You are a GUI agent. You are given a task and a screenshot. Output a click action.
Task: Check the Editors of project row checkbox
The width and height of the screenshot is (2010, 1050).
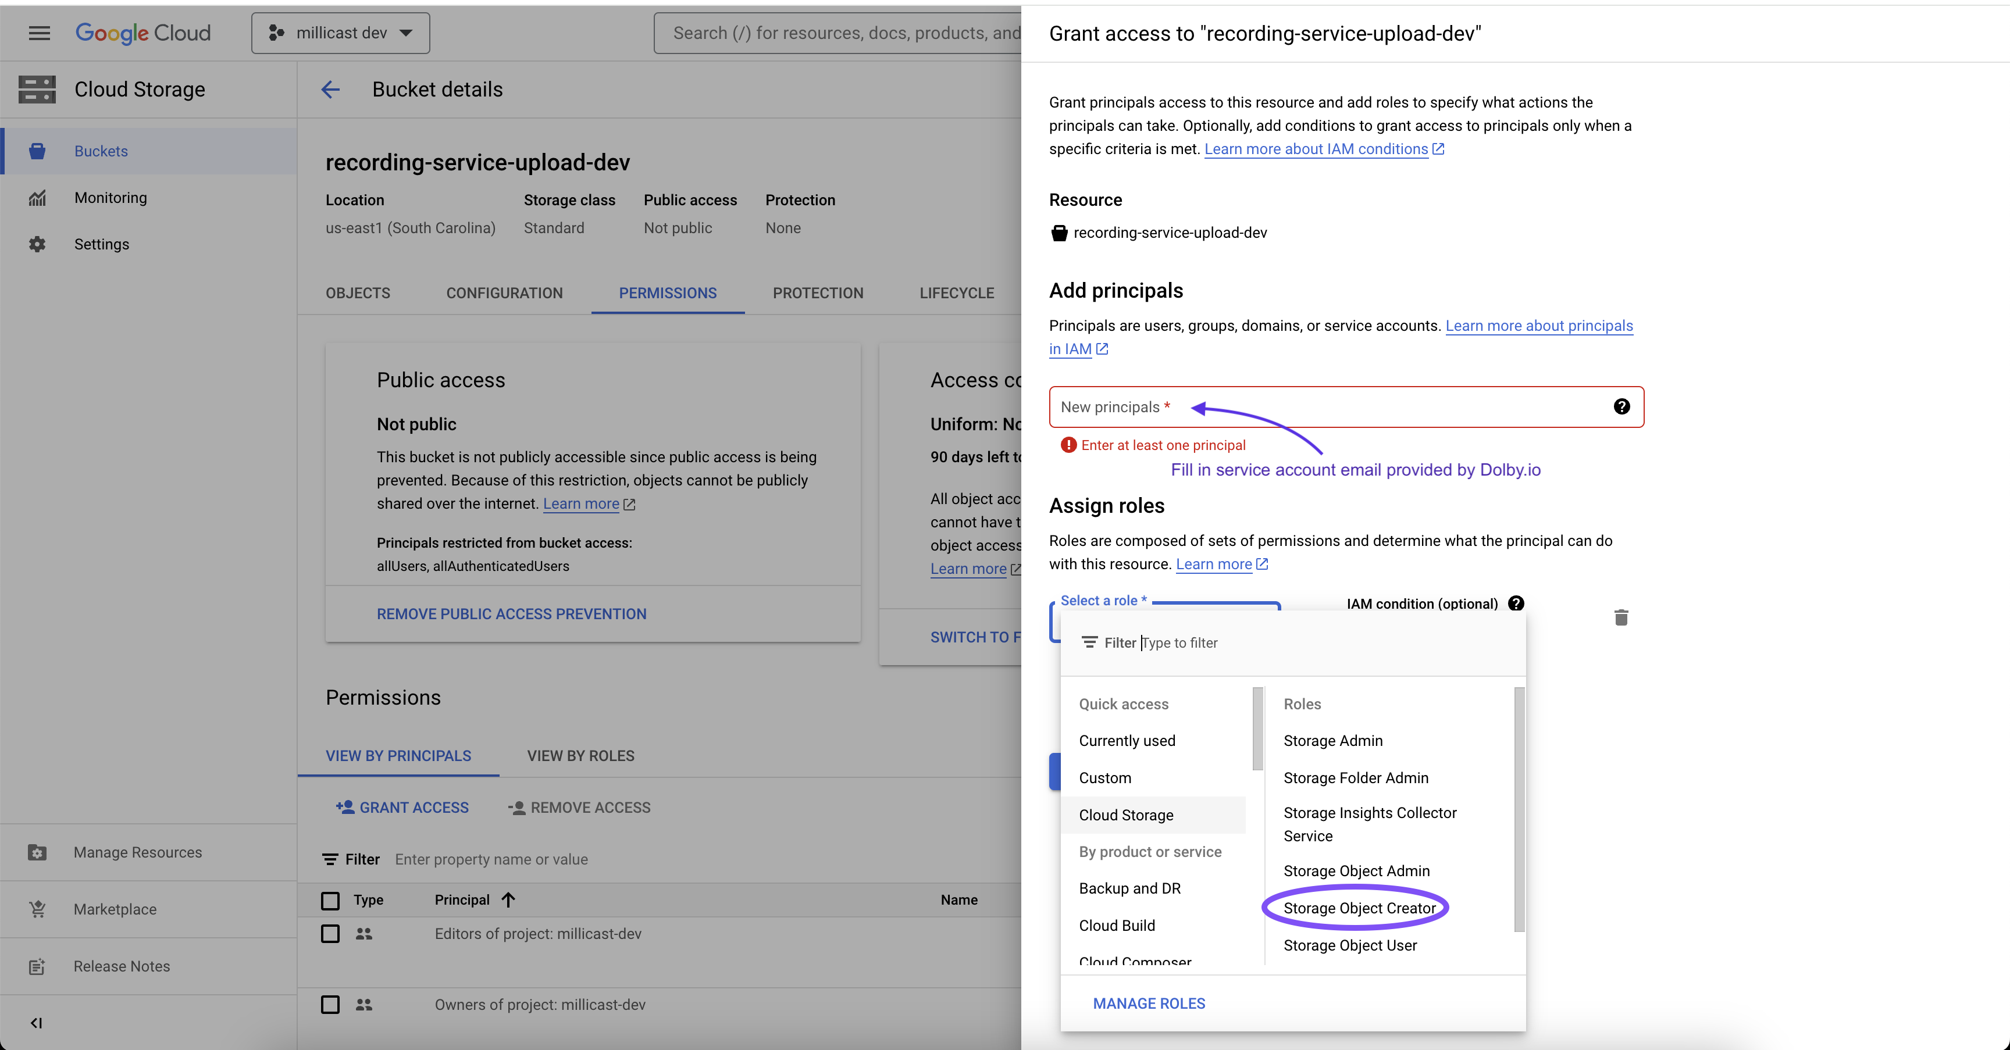pyautogui.click(x=330, y=934)
